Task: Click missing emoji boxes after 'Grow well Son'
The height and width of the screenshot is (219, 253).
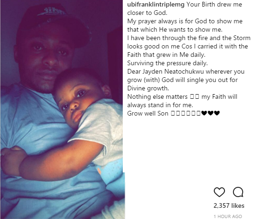Action: 186,113
